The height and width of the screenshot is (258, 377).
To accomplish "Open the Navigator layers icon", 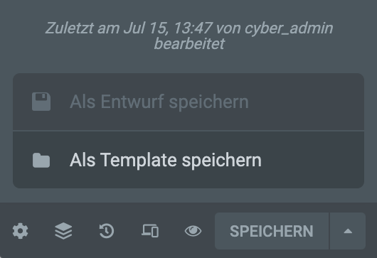I will pyautogui.click(x=63, y=231).
